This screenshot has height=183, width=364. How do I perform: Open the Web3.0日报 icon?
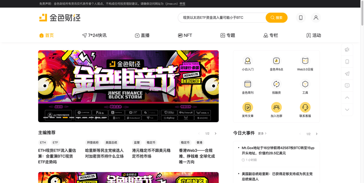pos(305,61)
